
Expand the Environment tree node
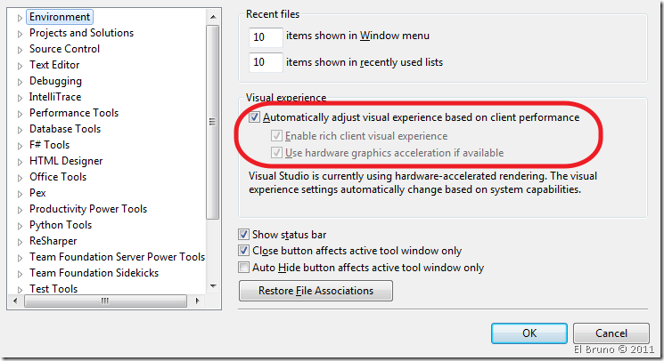(20, 17)
